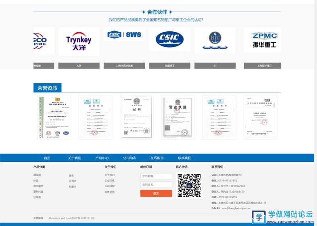Open the 企业文化 footer link
Image resolution: width=317 pixels, height=226 pixels.
point(110,180)
